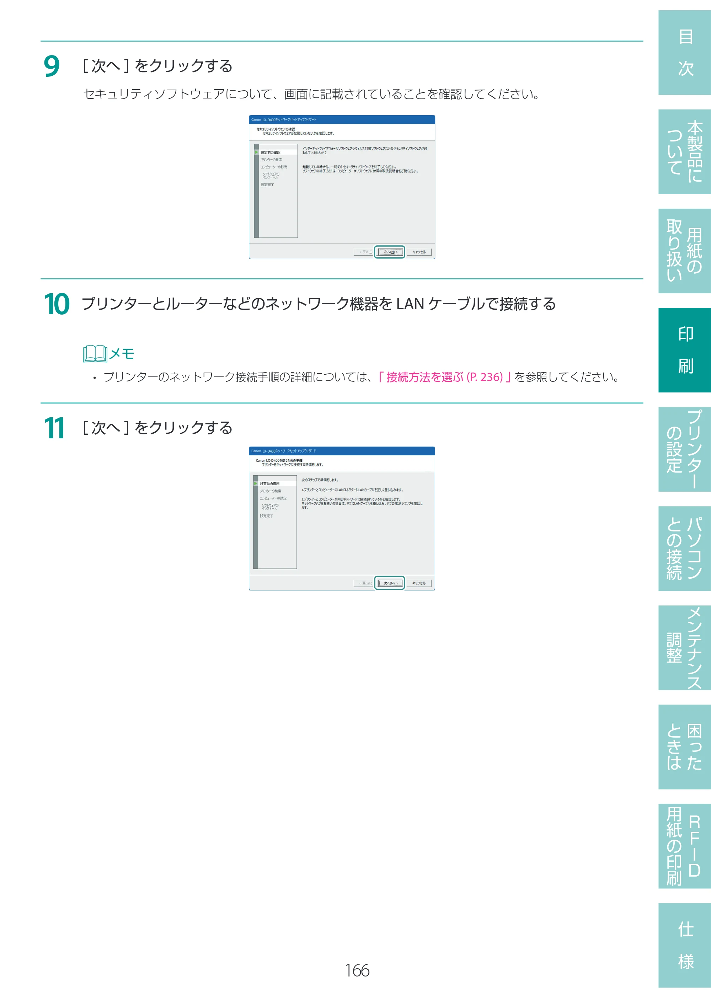
Task: Follow the 接続方法を選ぶ (P. 236) link
Action: coord(444,377)
